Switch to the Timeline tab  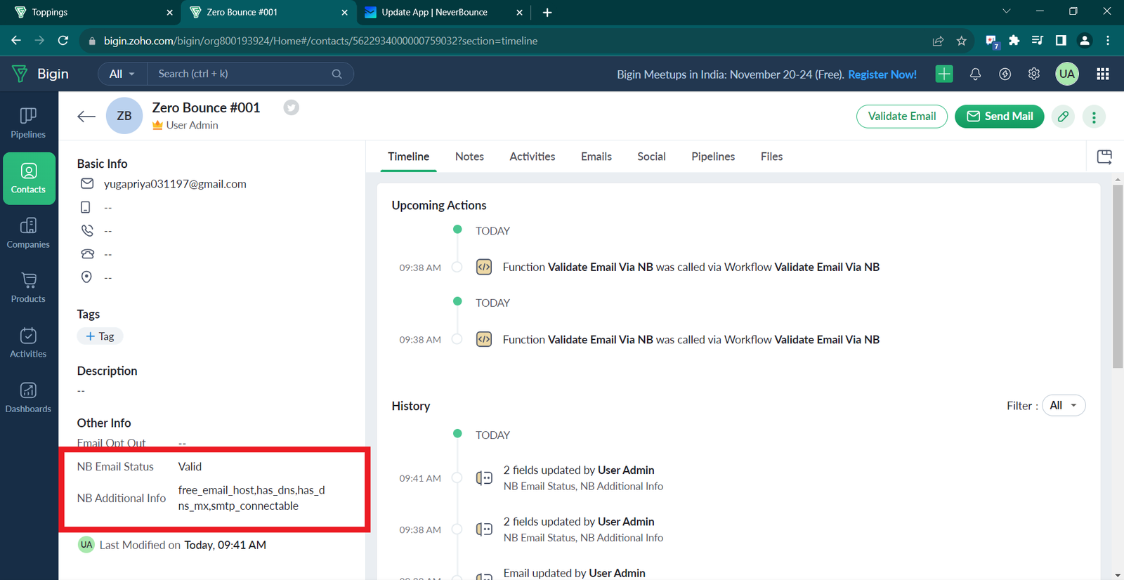point(408,157)
